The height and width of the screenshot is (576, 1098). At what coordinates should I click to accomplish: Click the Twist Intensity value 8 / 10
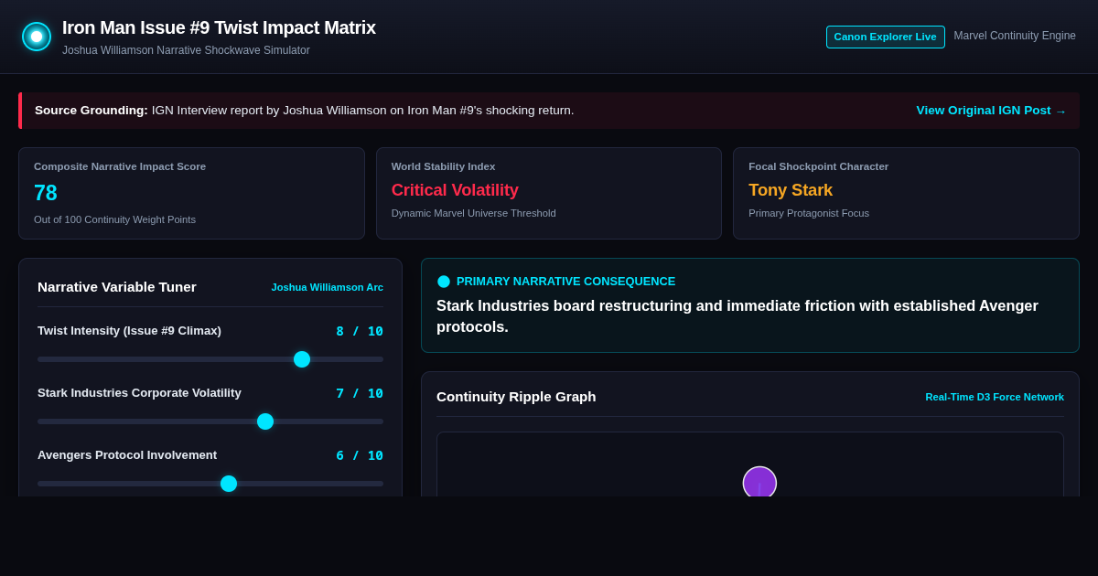point(360,331)
